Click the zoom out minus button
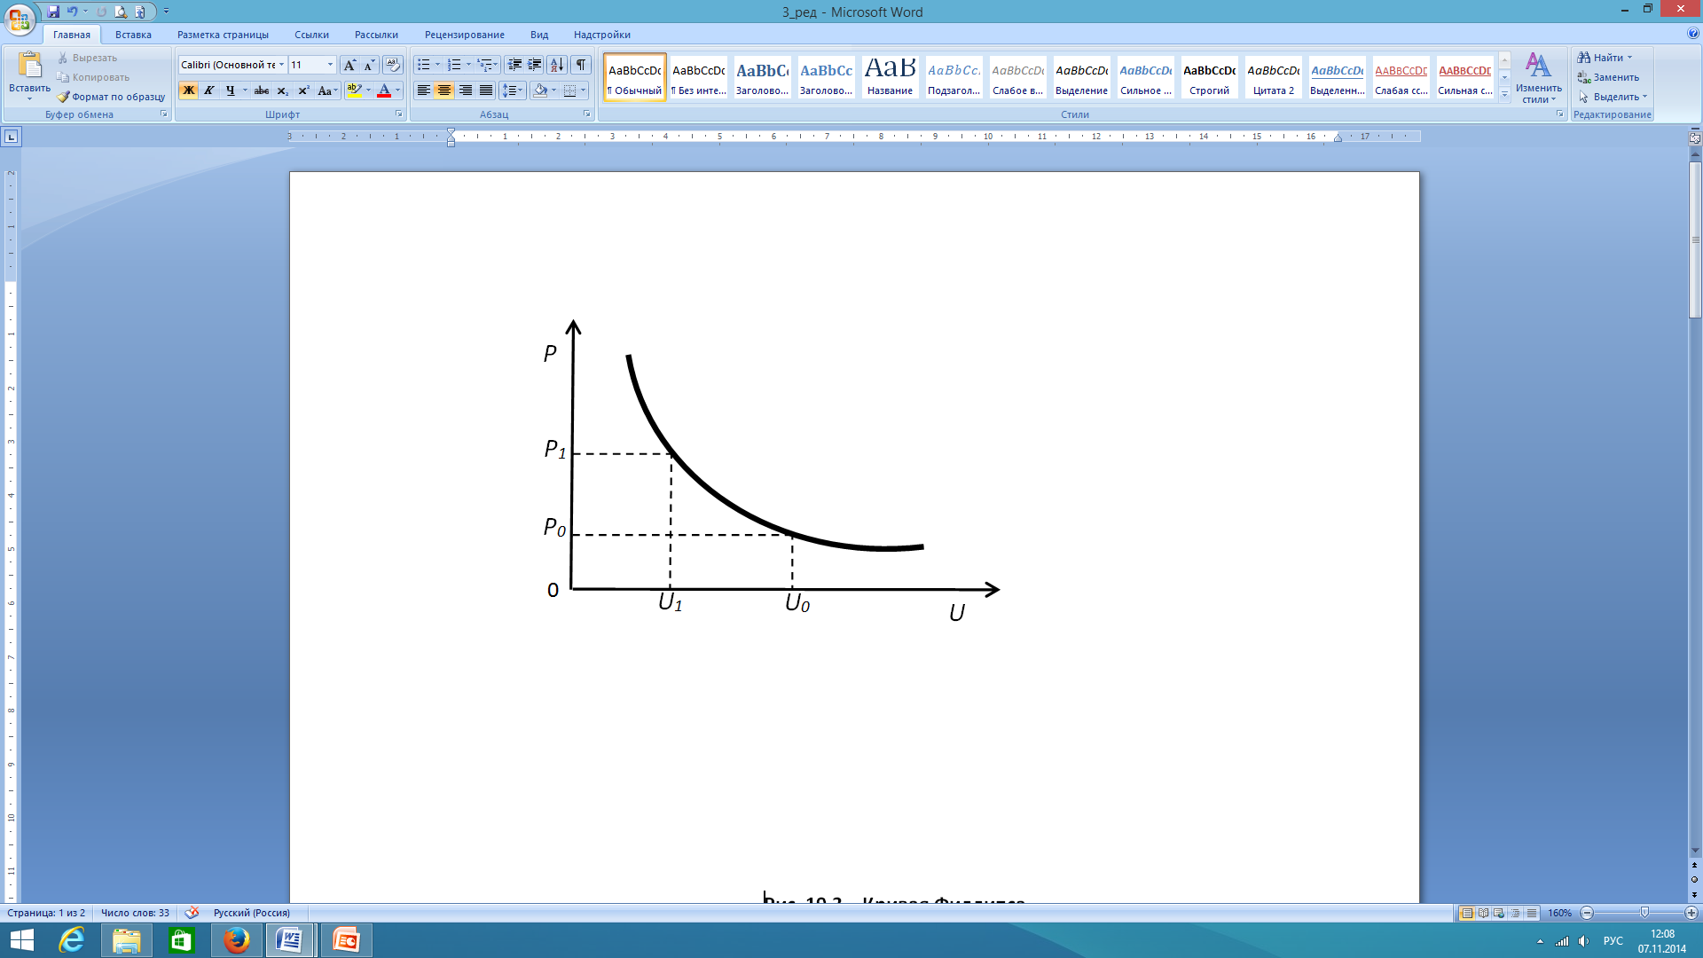1703x958 pixels. (x=1588, y=913)
